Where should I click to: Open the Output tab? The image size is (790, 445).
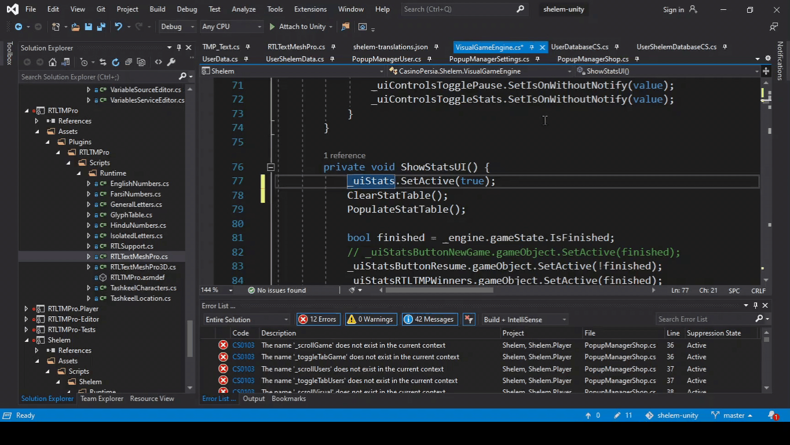tap(254, 399)
